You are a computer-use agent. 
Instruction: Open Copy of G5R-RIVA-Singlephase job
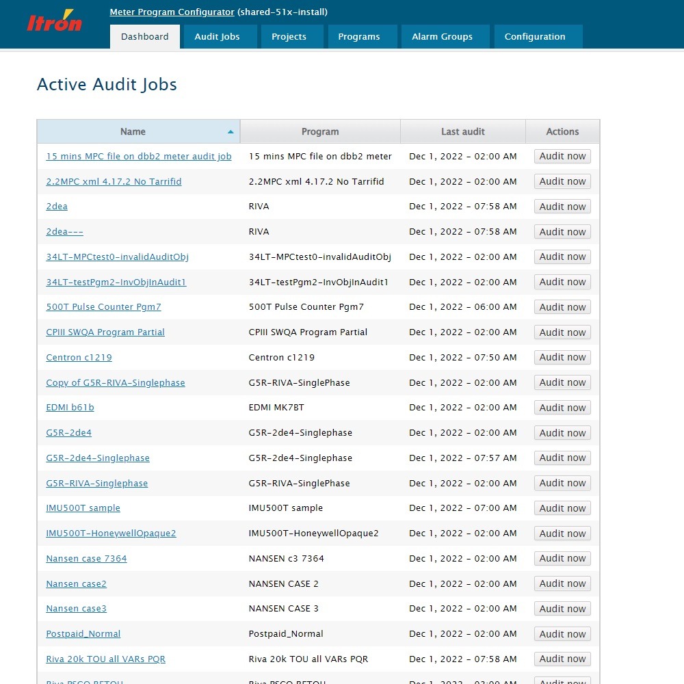coord(115,383)
